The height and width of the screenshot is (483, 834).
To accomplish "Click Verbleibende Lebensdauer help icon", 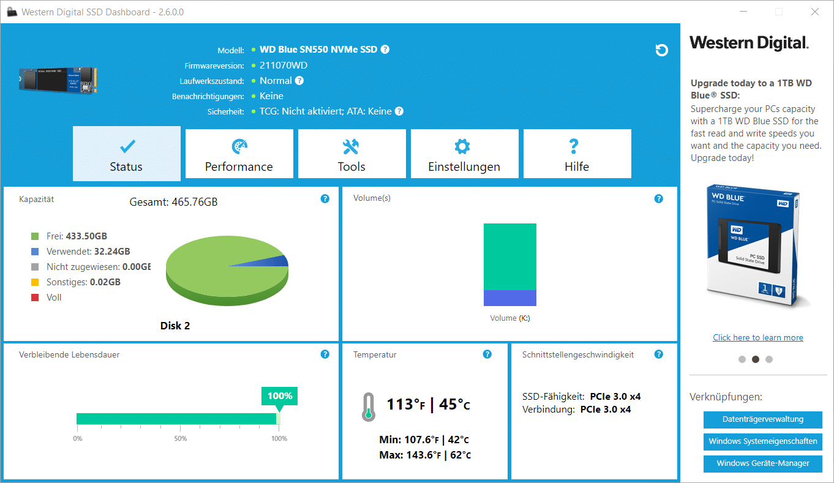I will coord(325,354).
